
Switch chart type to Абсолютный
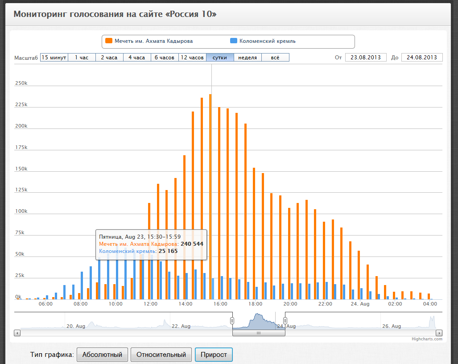click(x=102, y=355)
